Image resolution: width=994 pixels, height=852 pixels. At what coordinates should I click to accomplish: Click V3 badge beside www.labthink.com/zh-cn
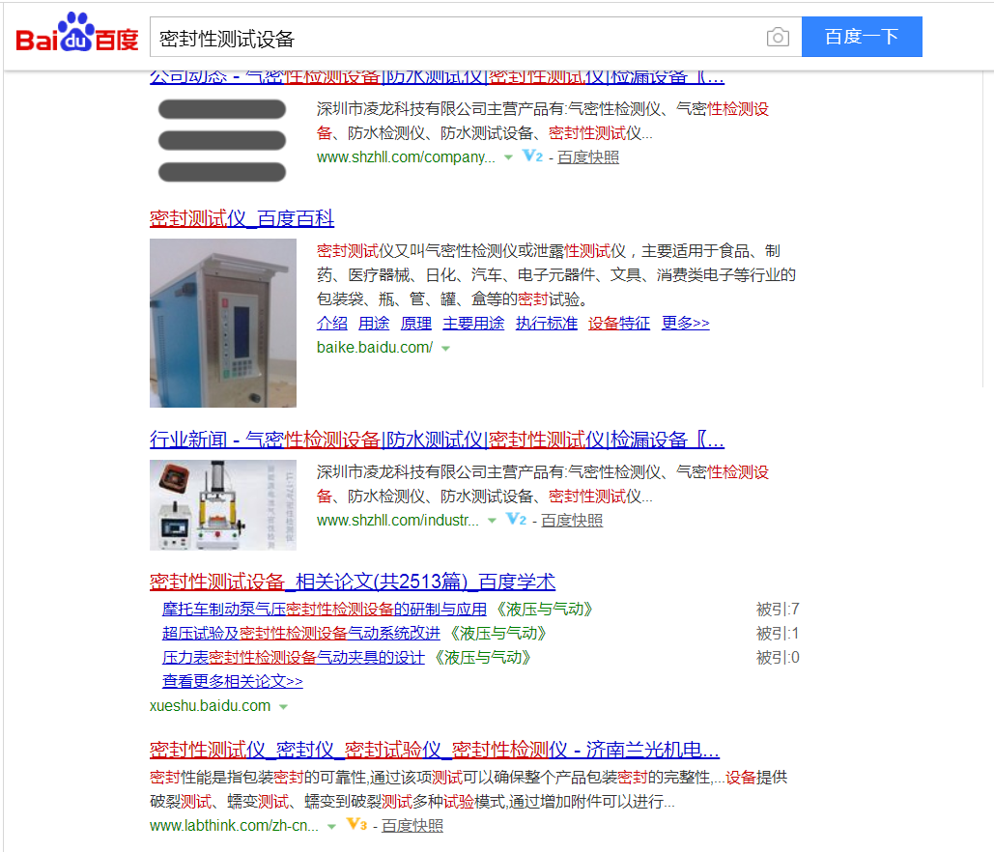click(x=356, y=825)
